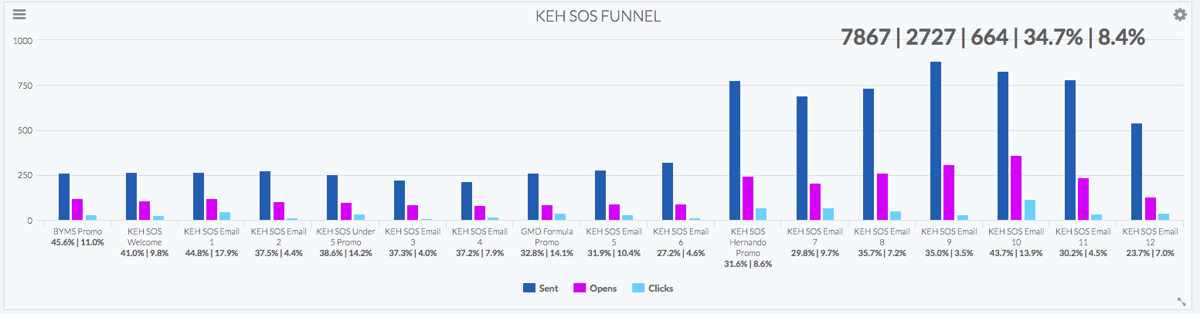Select the Opens bar for KEH SOS Email 10

point(1016,188)
